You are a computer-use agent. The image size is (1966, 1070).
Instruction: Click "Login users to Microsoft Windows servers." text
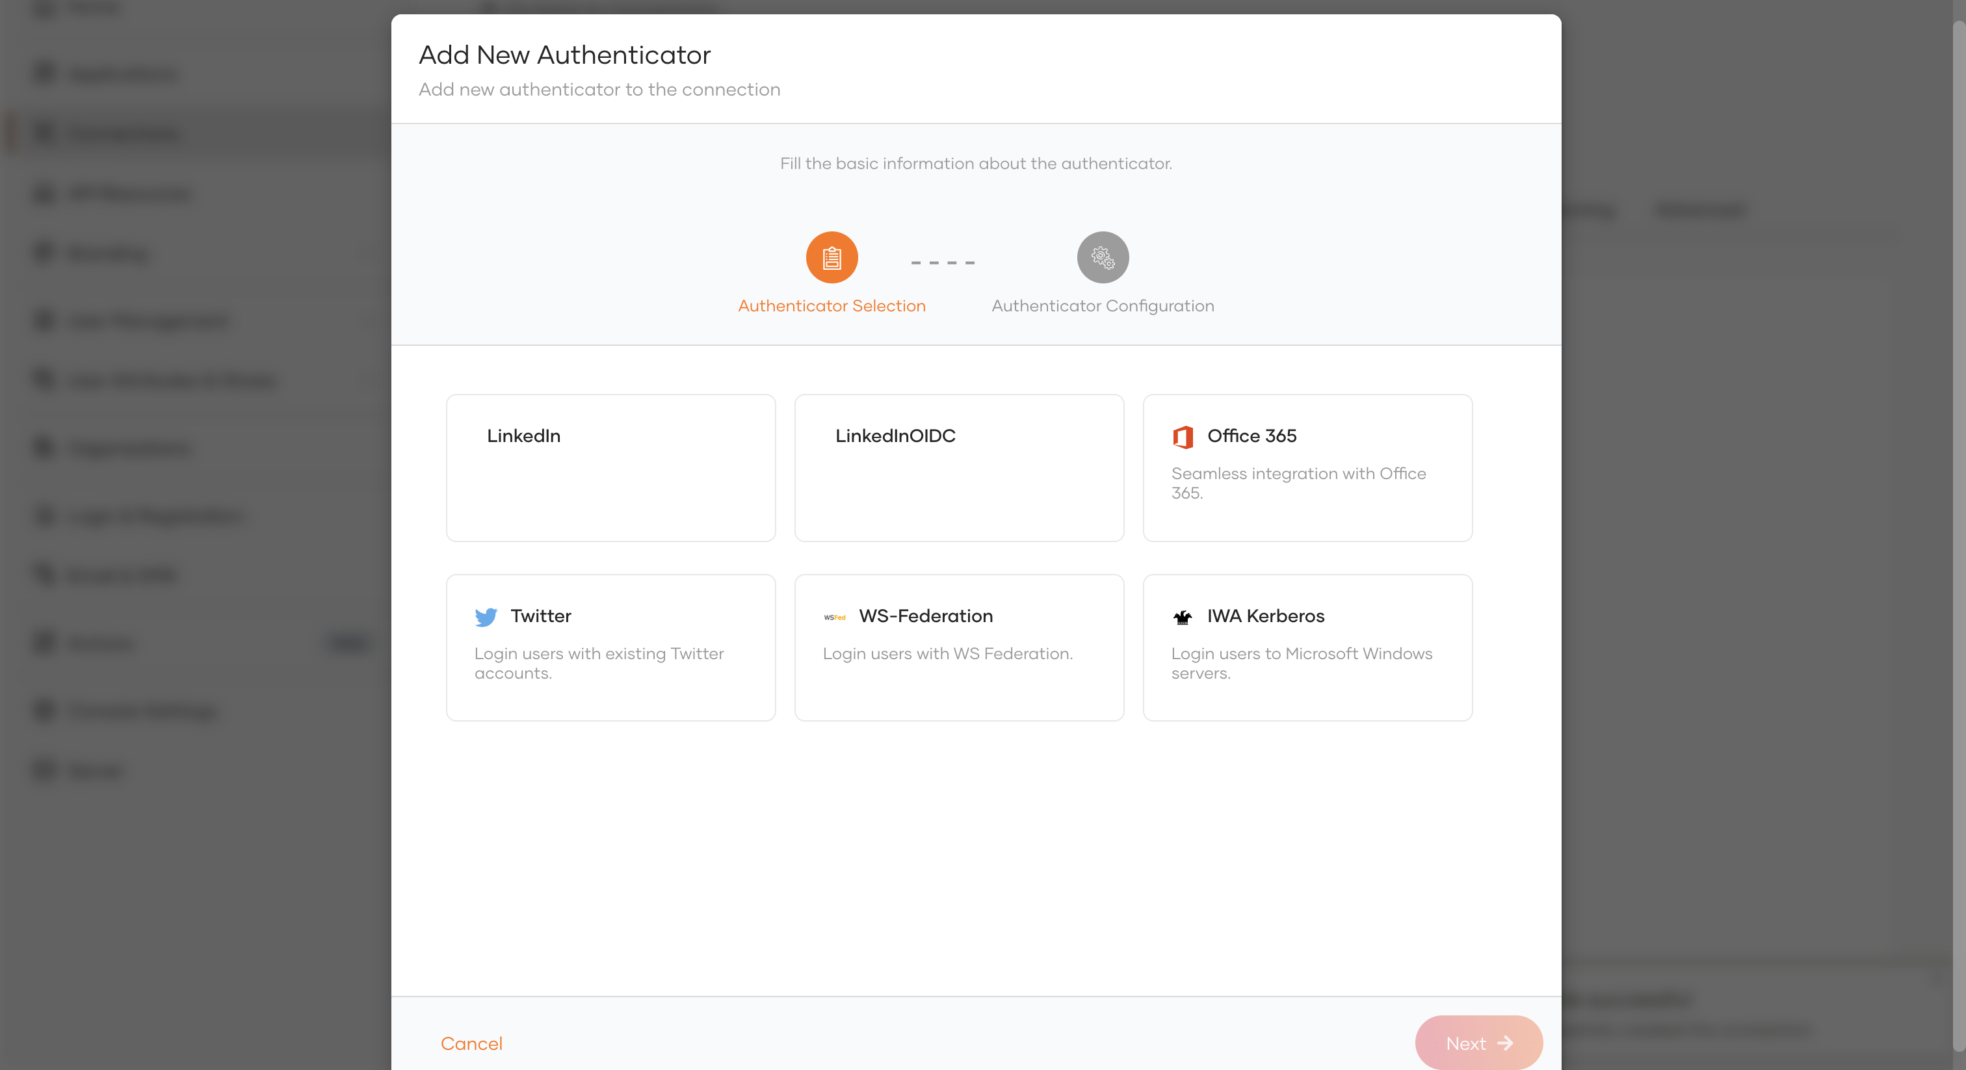pyautogui.click(x=1302, y=663)
